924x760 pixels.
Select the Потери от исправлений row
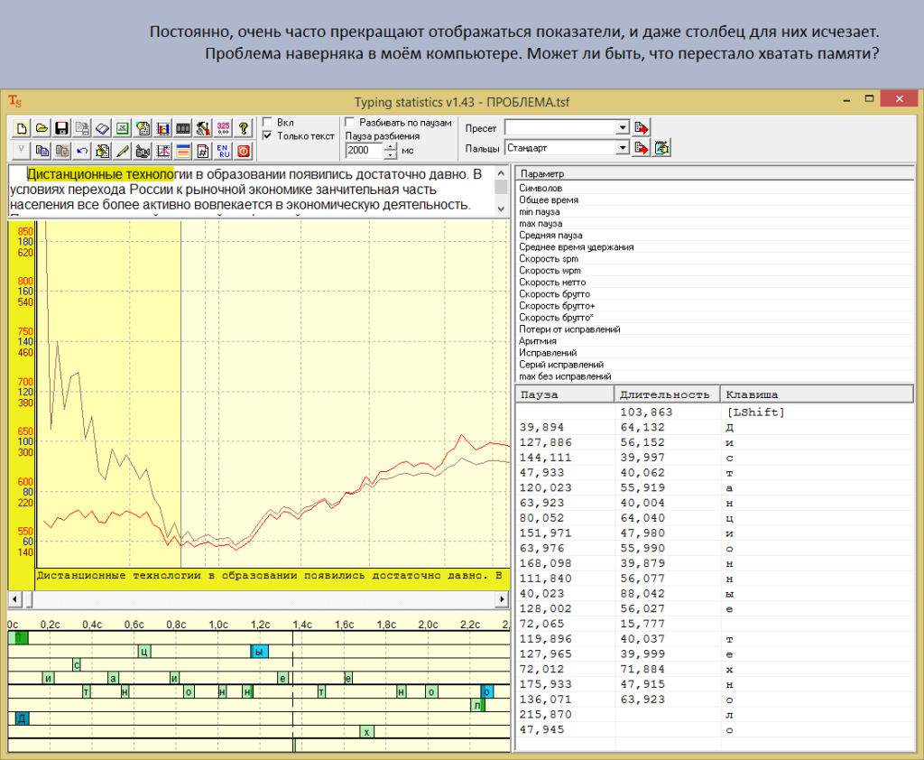pos(715,329)
